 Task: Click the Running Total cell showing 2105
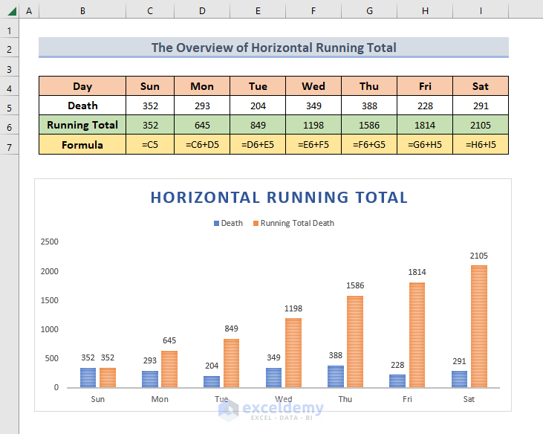tap(481, 125)
